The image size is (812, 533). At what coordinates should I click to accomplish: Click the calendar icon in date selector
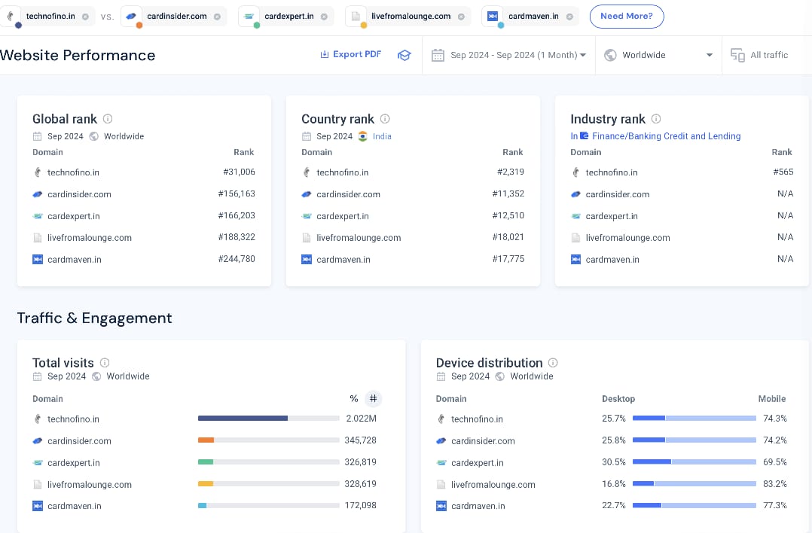438,55
